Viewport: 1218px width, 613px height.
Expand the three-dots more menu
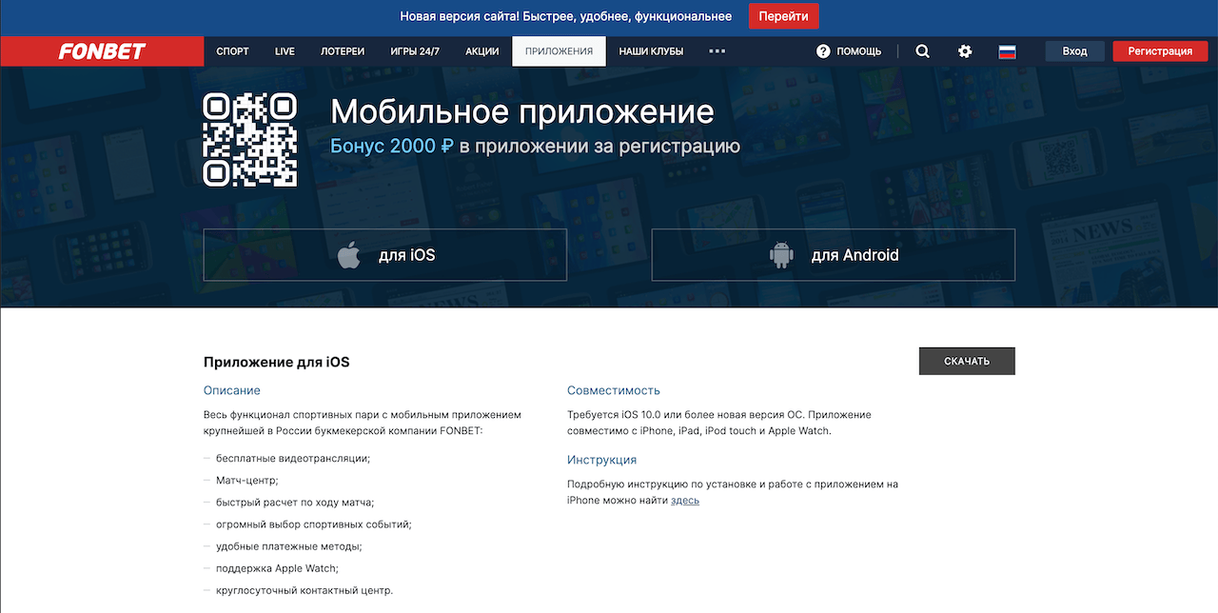(717, 51)
